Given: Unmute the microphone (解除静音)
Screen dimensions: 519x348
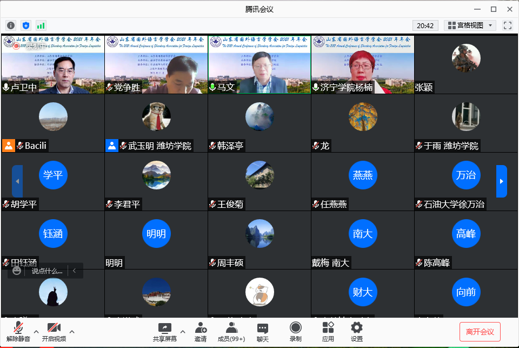Looking at the screenshot, I should [18, 331].
